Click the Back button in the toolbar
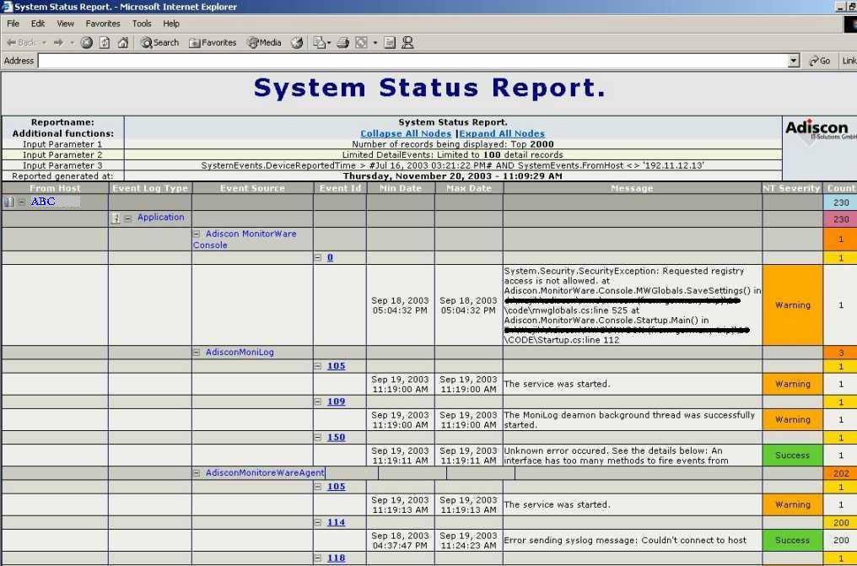857x566 pixels. [21, 43]
